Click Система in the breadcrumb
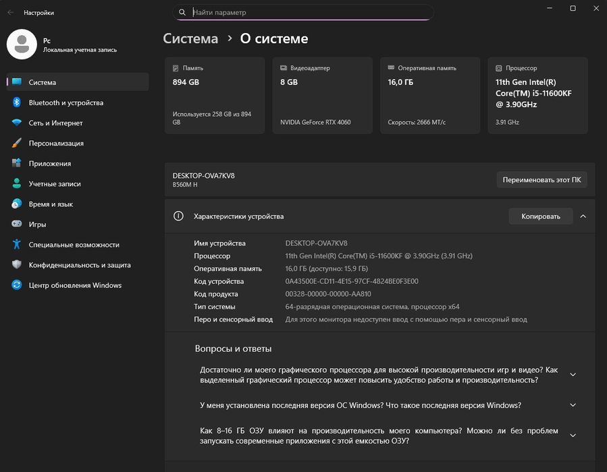 (x=190, y=38)
